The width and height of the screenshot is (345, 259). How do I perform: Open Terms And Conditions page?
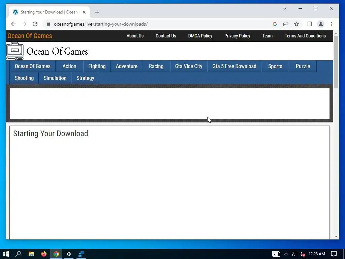click(x=305, y=36)
